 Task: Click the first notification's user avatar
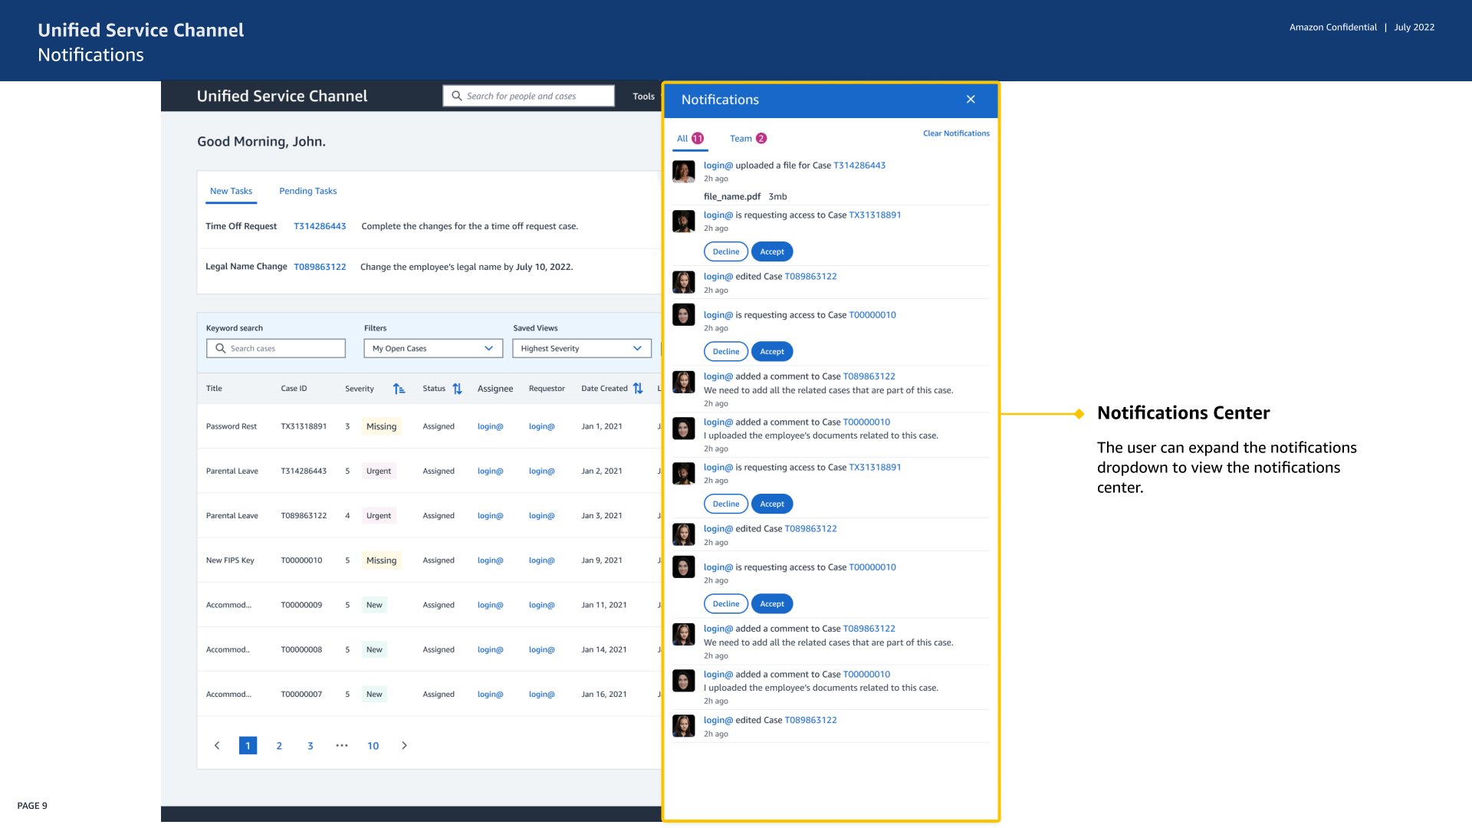click(x=683, y=171)
